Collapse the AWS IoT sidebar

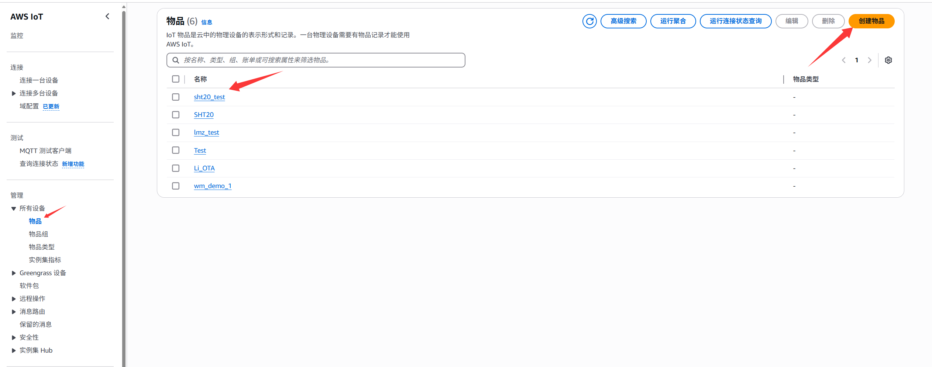(x=107, y=16)
